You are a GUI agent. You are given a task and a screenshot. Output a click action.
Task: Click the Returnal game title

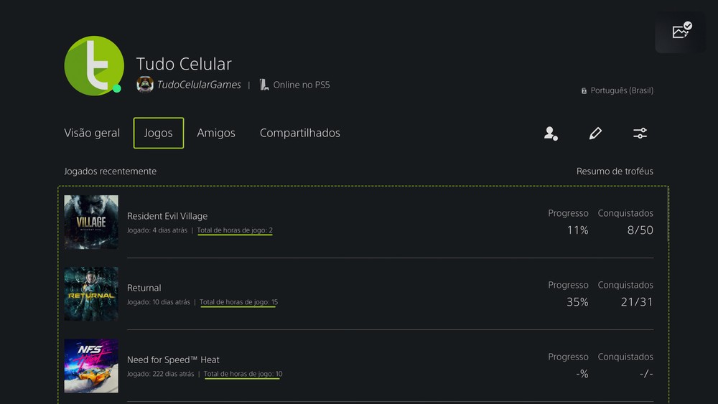pyautogui.click(x=144, y=288)
